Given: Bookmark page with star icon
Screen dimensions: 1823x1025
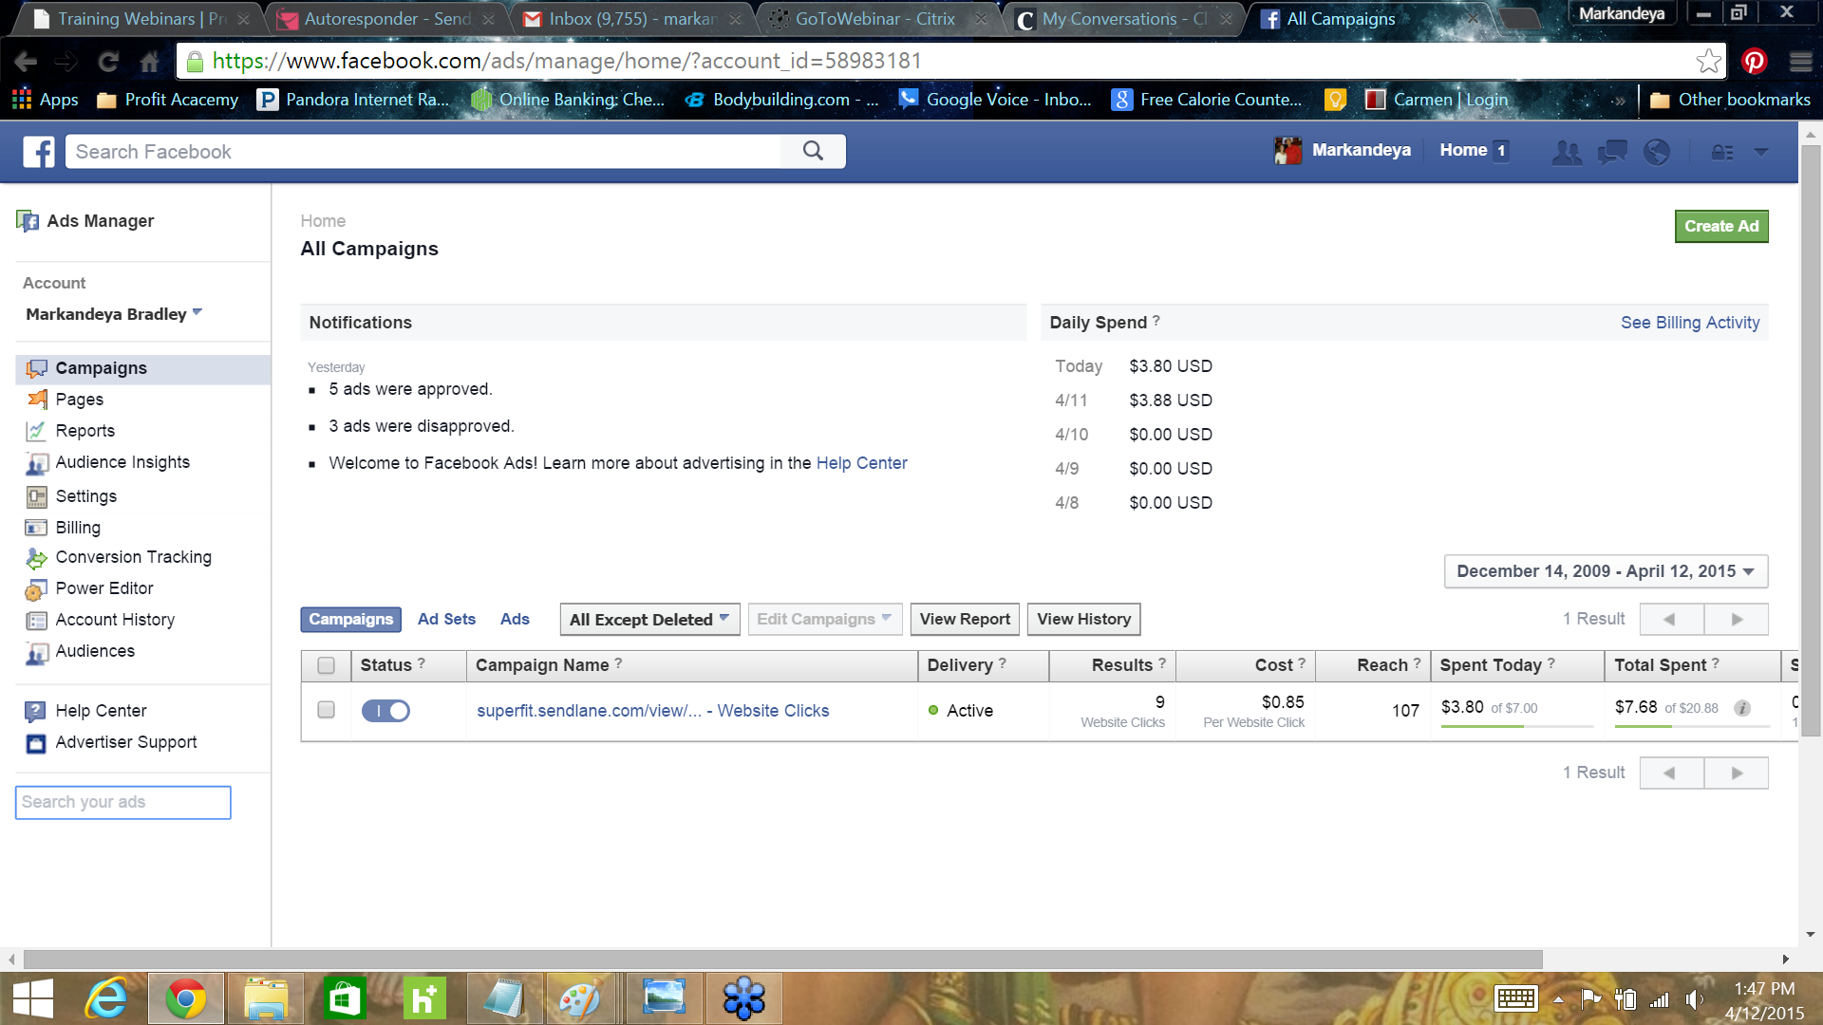Looking at the screenshot, I should pyautogui.click(x=1708, y=62).
